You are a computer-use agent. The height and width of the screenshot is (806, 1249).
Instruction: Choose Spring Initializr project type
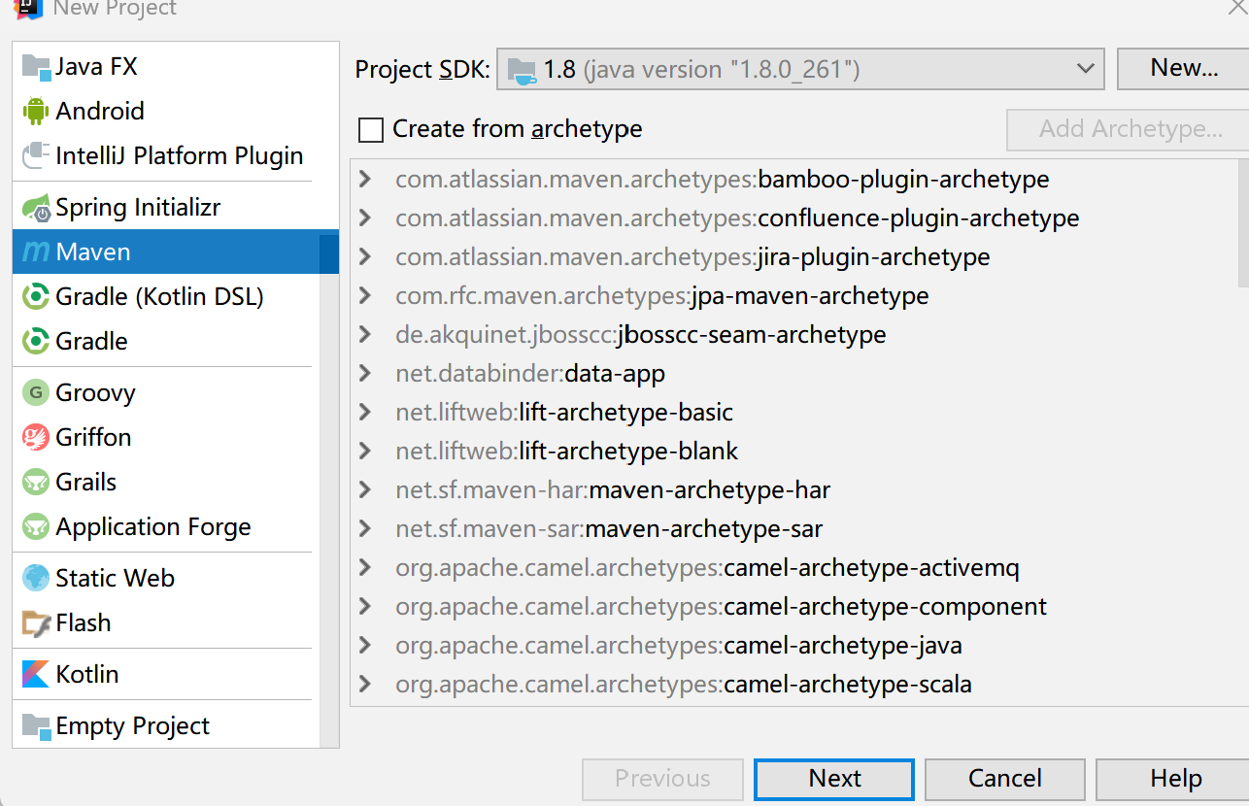click(x=165, y=208)
